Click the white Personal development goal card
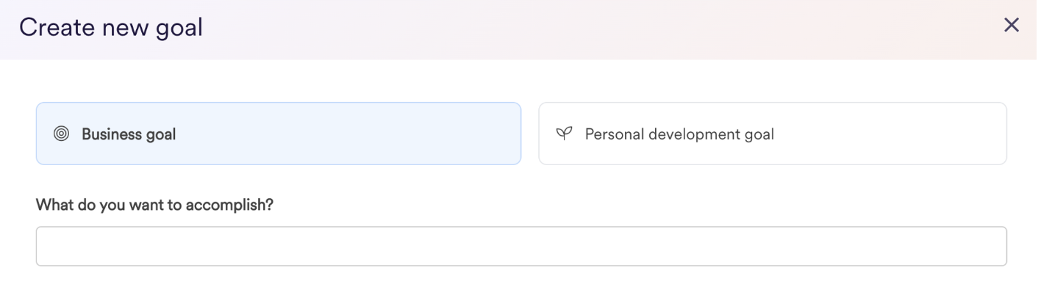 773,134
